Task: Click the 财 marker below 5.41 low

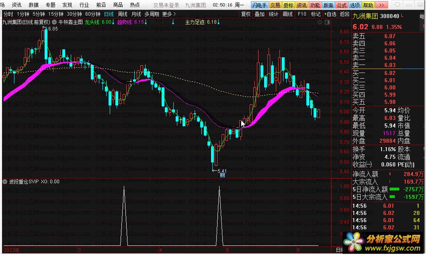Action: coord(222,175)
